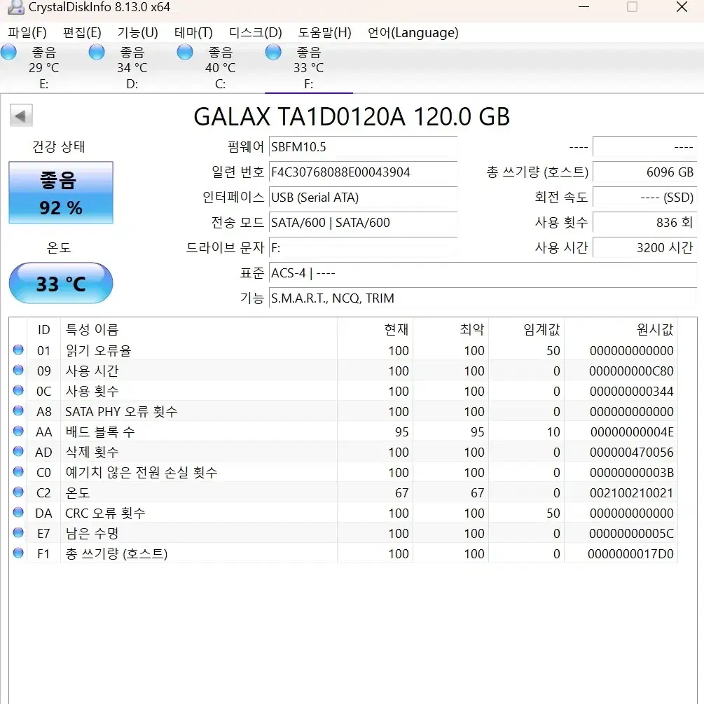
Task: Click the 33 °C temperature button
Action: coord(61,283)
